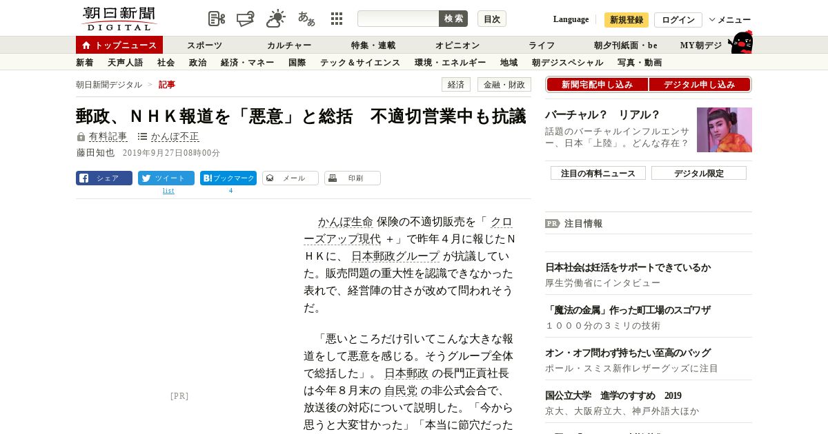Screen dimensions: 828x434
Task: Click the 経済 category tag
Action: [x=456, y=85]
